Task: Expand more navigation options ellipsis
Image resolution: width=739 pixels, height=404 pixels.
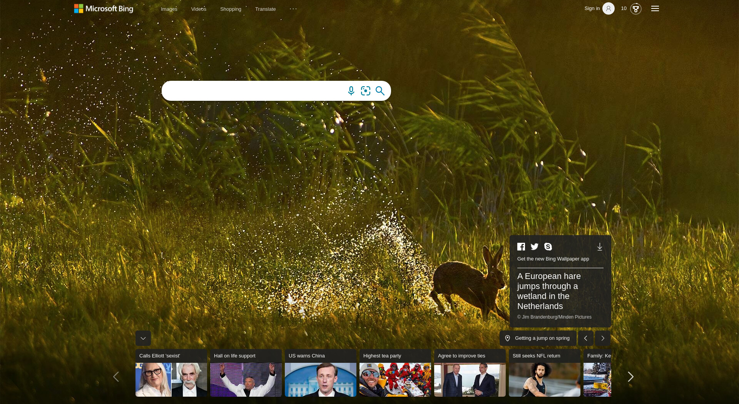Action: pos(293,9)
